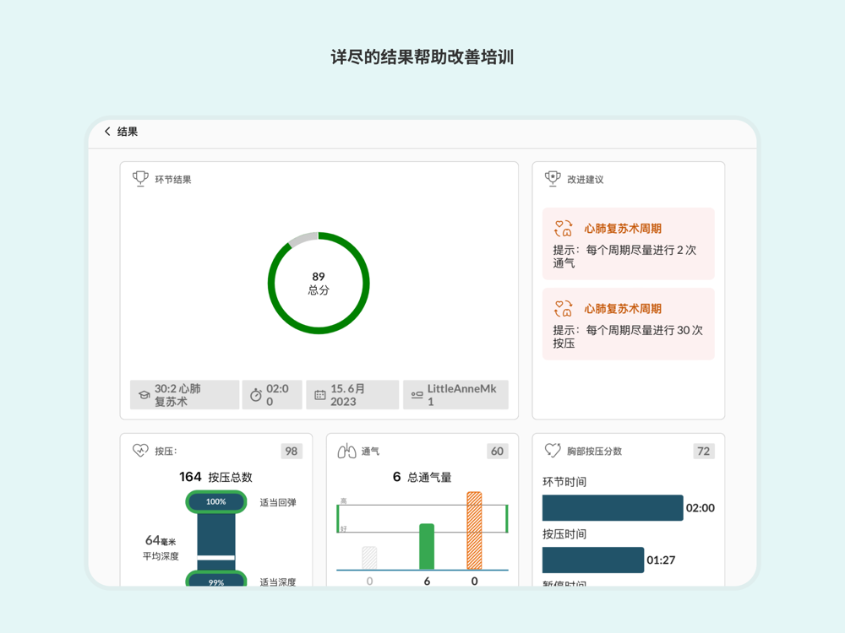Click the orange hatched ventilation bar

(x=474, y=531)
